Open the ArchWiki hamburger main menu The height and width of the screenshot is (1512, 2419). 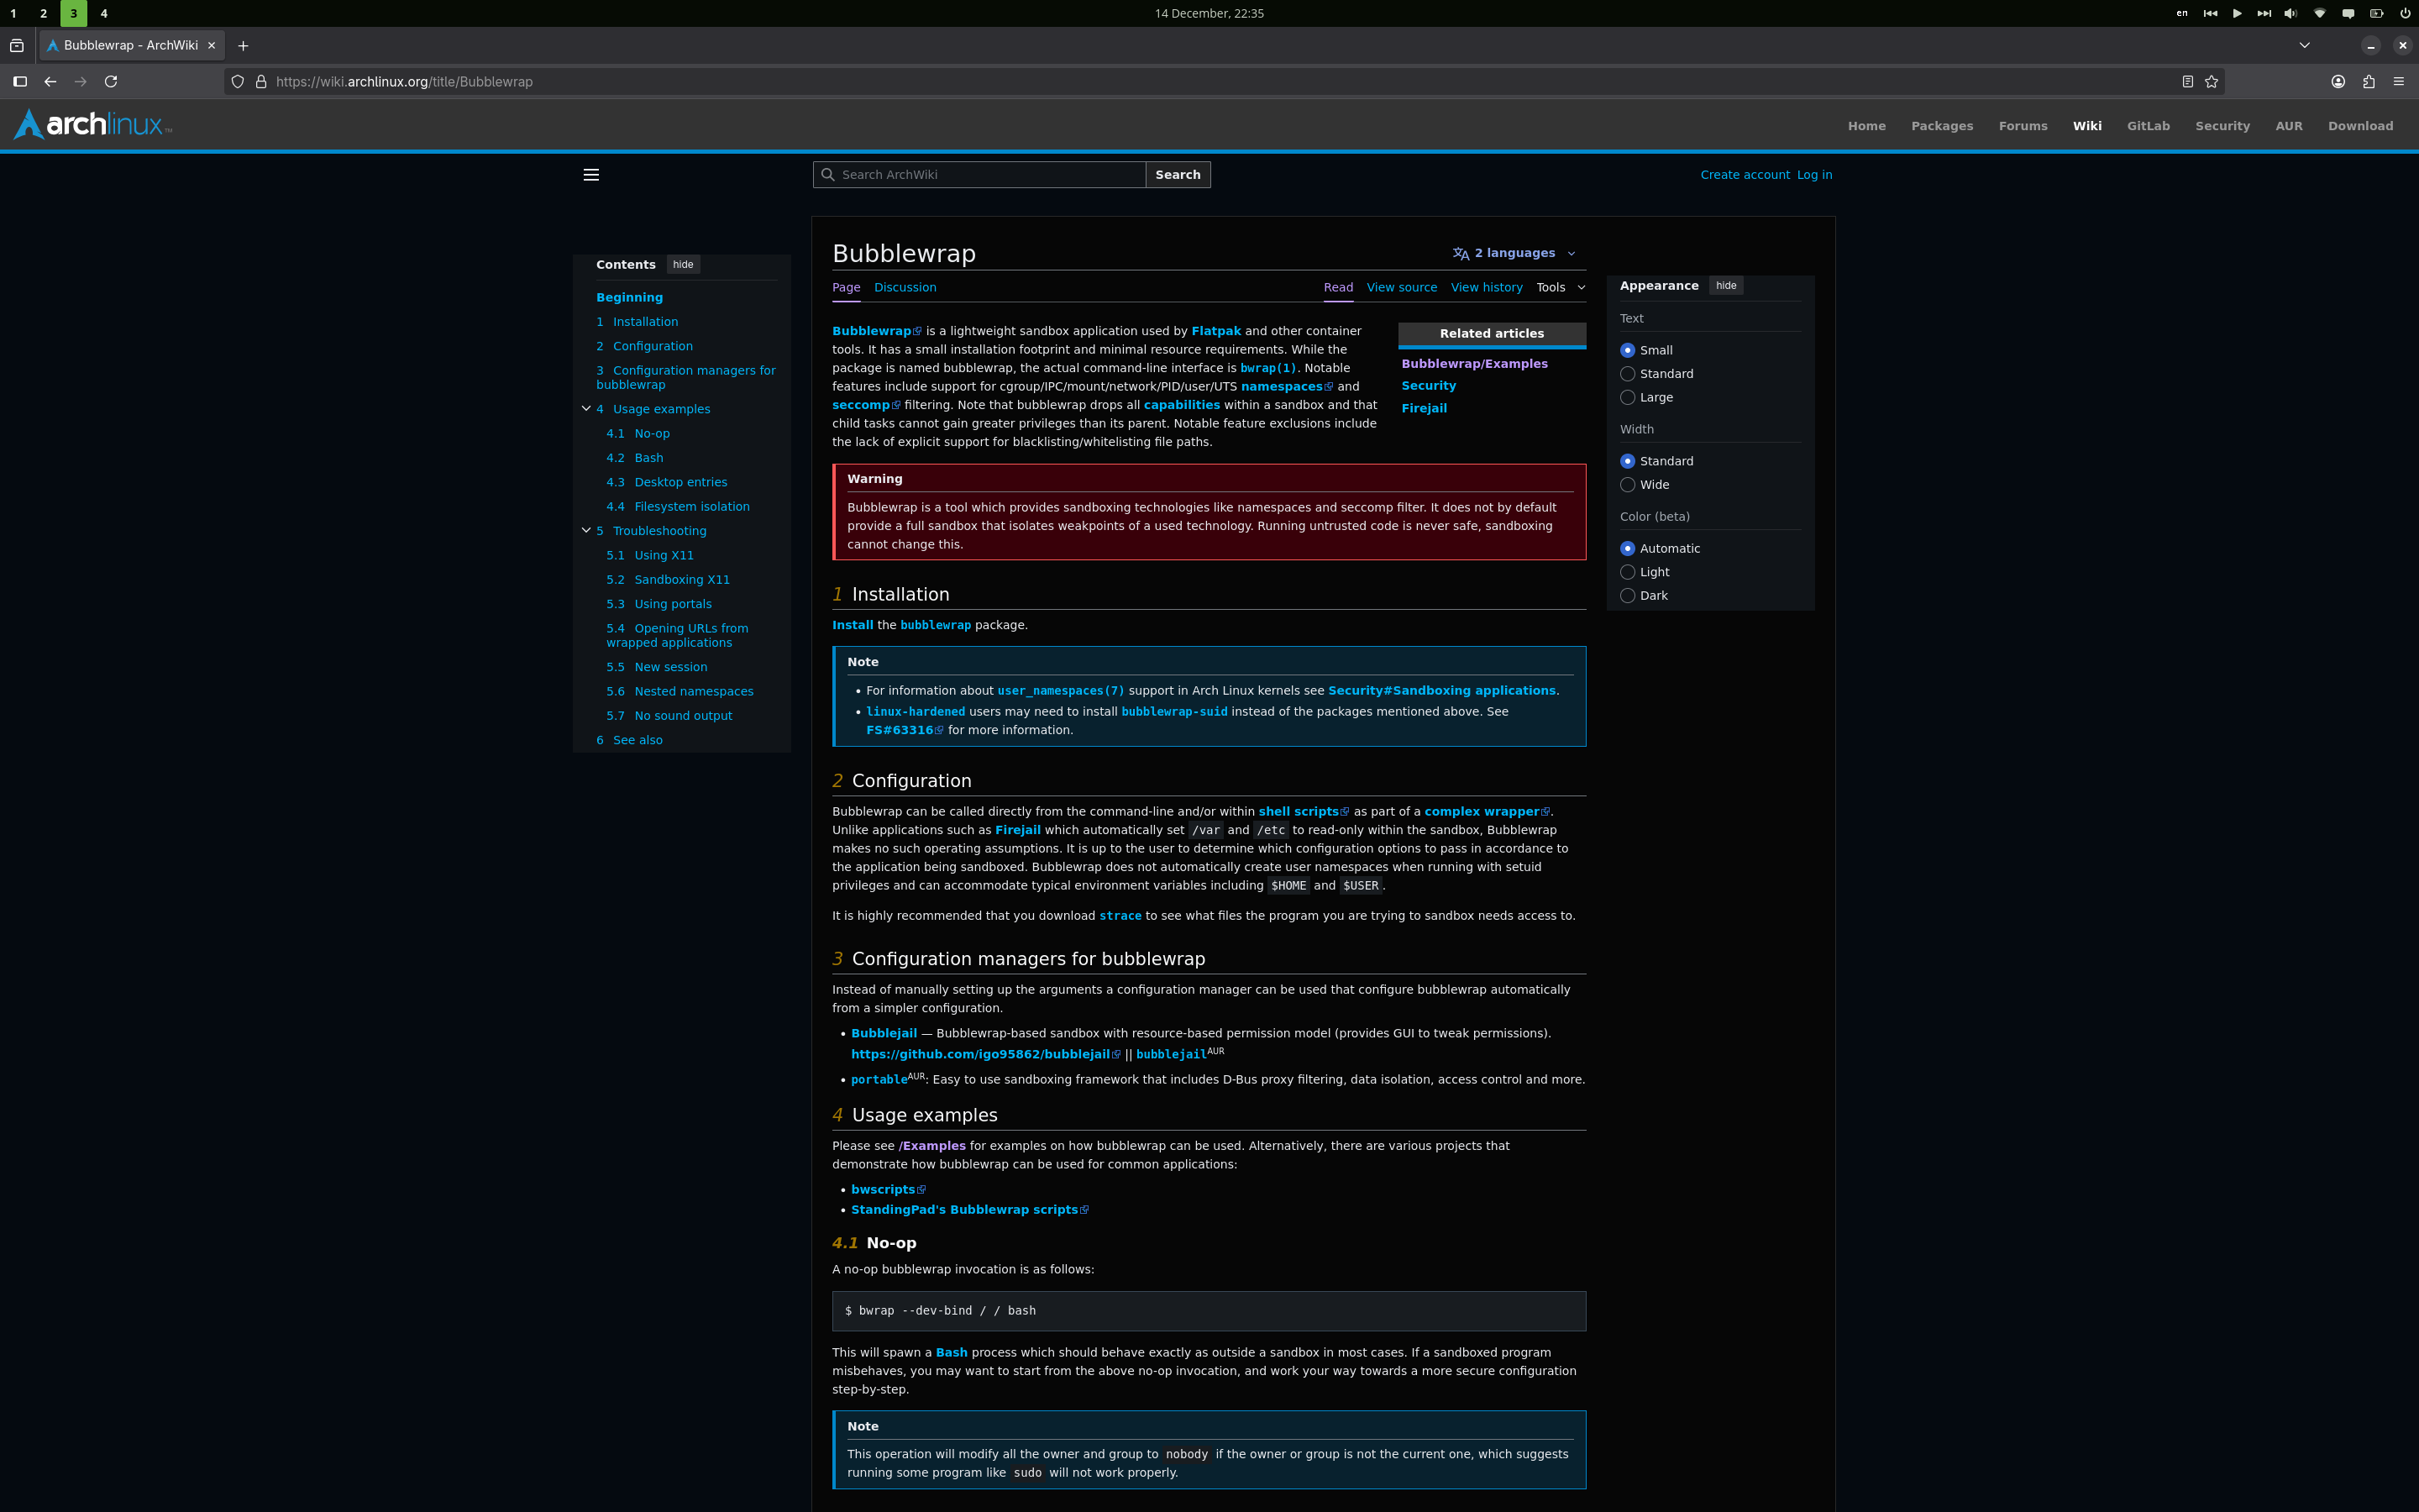590,175
